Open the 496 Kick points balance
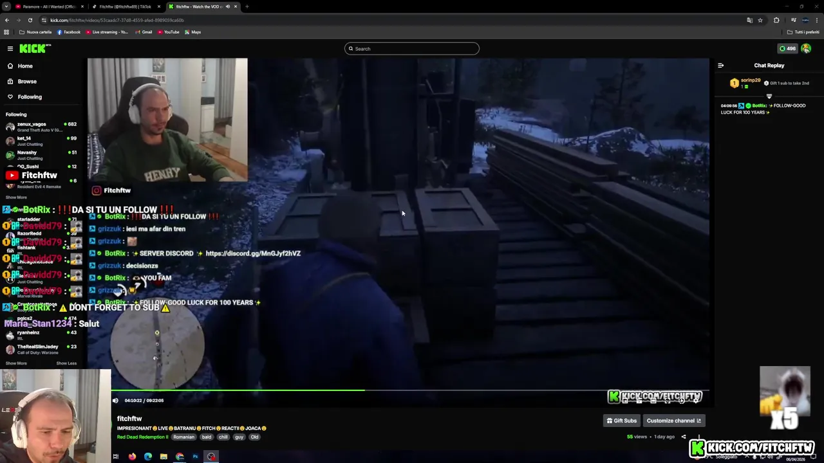 click(x=787, y=48)
